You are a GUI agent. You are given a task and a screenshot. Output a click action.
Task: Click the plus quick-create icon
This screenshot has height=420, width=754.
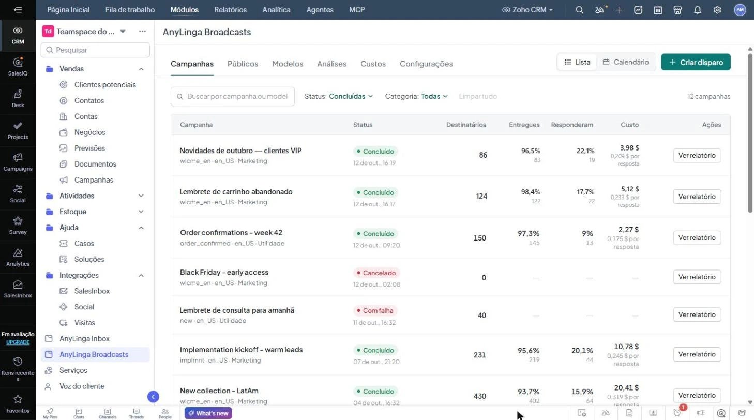(619, 10)
